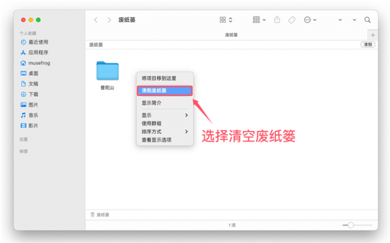The height and width of the screenshot is (243, 390).
Task: Click the 个人收藏 sidebar section header
Action: pos(28,33)
